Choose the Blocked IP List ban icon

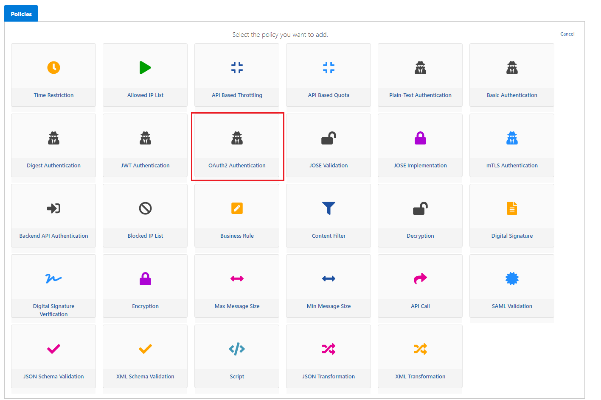click(145, 208)
